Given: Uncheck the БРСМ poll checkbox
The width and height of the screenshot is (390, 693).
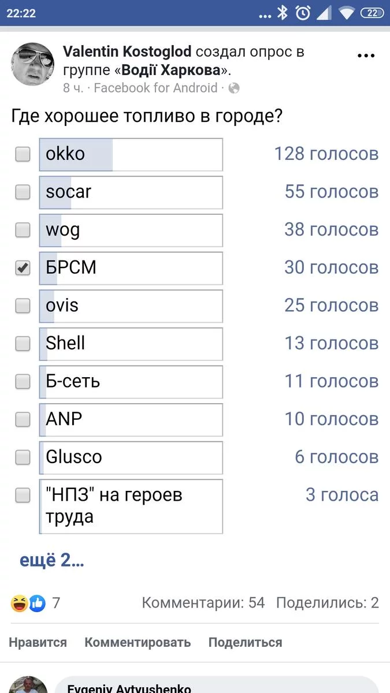Looking at the screenshot, I should pyautogui.click(x=23, y=268).
